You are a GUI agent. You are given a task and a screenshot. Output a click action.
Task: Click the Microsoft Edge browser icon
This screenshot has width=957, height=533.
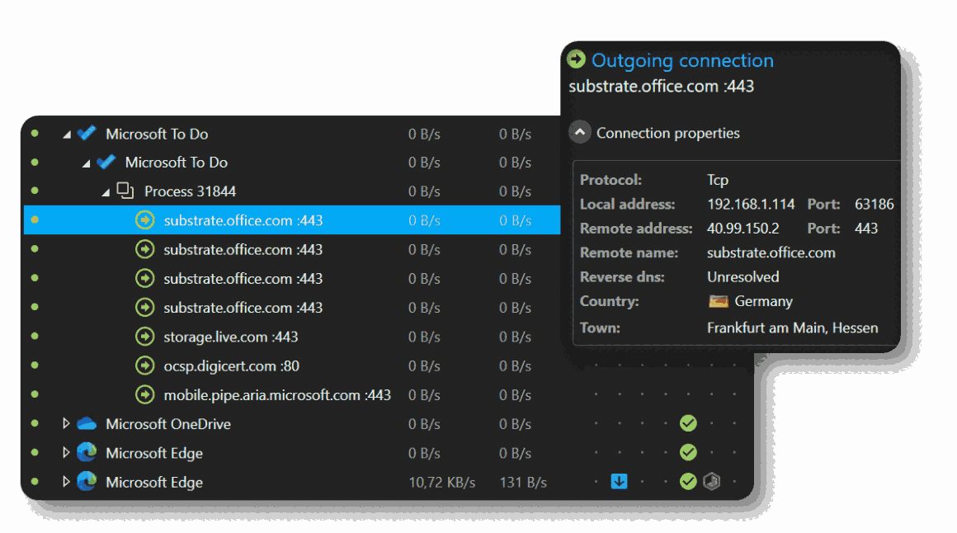click(87, 452)
